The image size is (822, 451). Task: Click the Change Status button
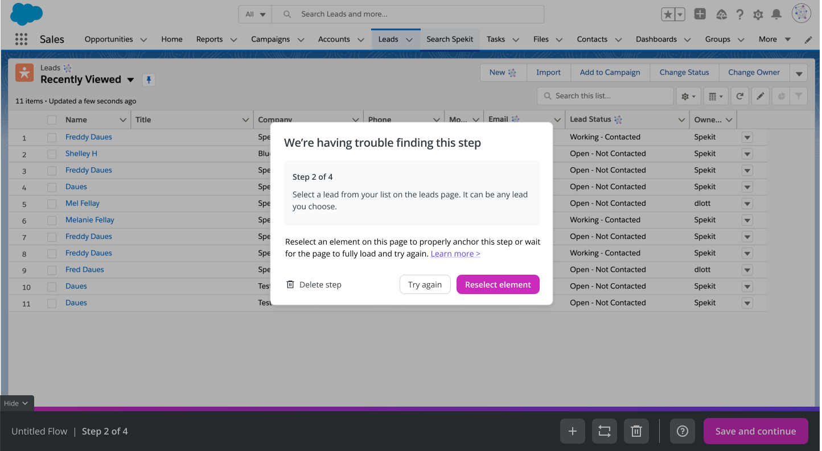(684, 73)
